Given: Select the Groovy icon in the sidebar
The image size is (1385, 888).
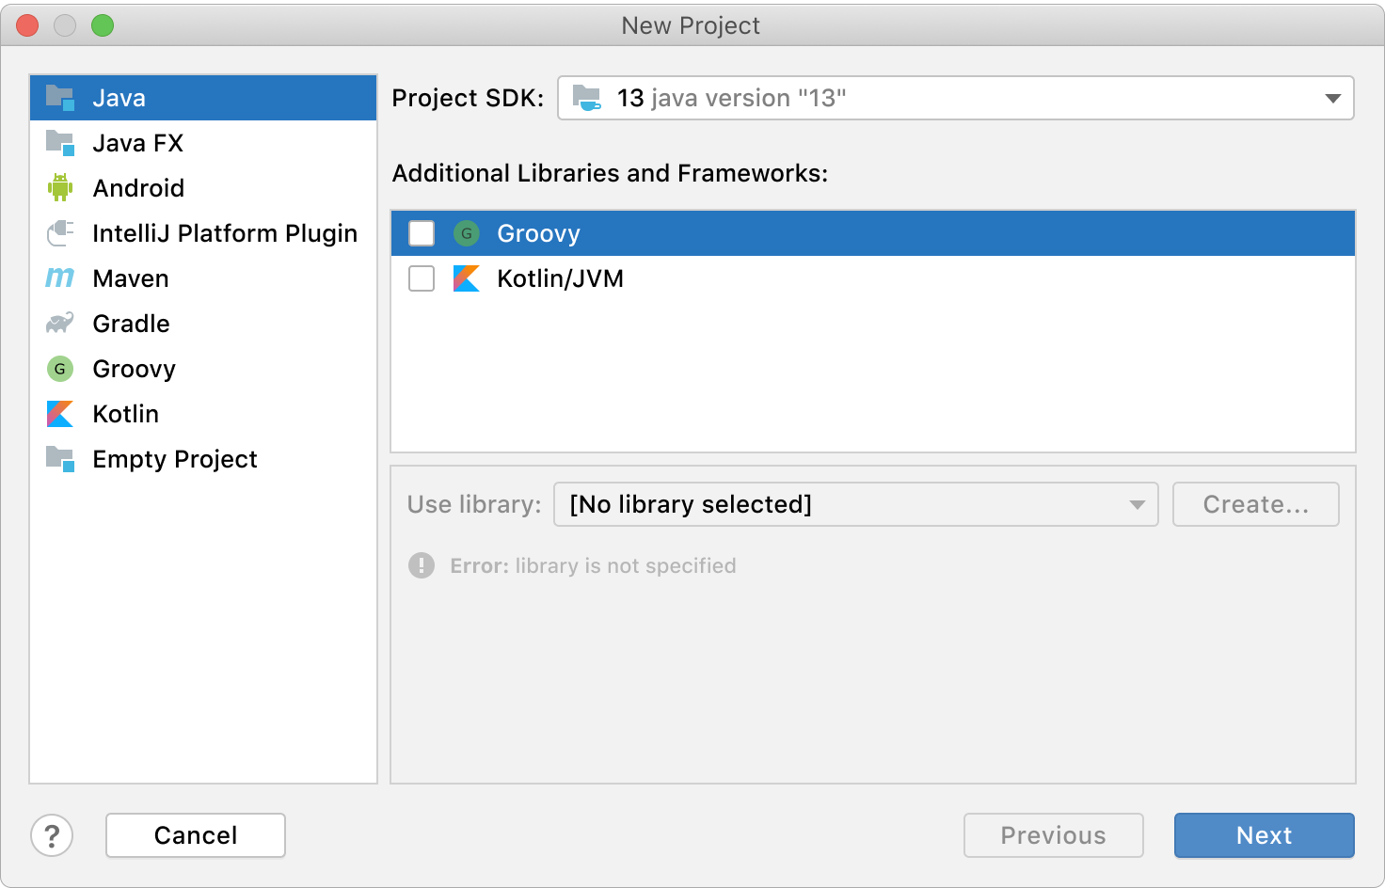Looking at the screenshot, I should point(60,369).
